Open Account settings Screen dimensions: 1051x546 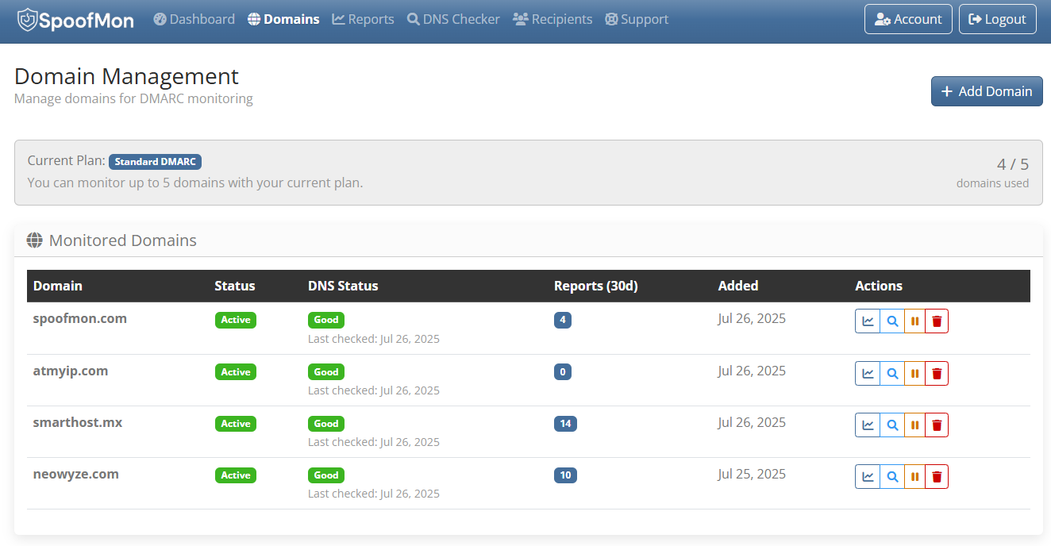908,19
